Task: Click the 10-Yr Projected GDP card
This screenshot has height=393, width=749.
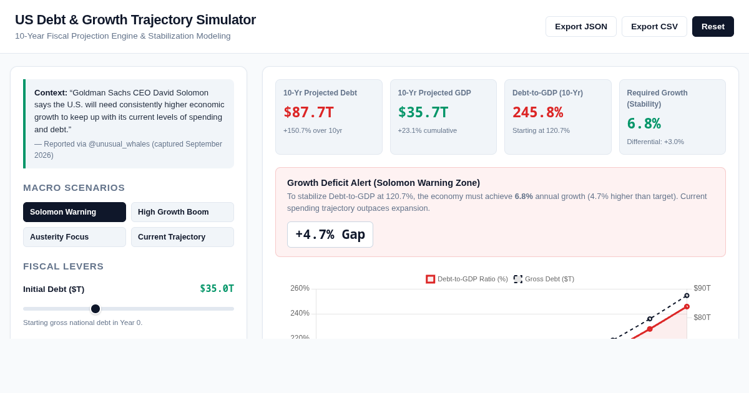Action: [443, 117]
